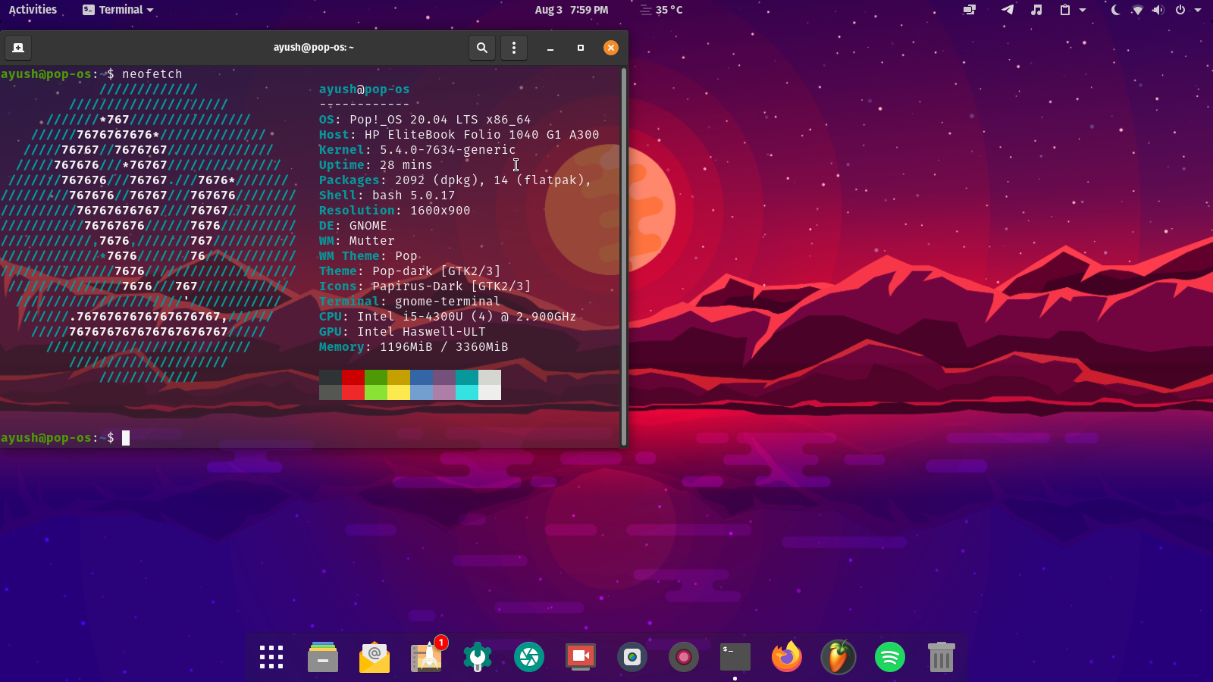The height and width of the screenshot is (682, 1213).
Task: Click Activities in the top bar
Action: click(32, 10)
